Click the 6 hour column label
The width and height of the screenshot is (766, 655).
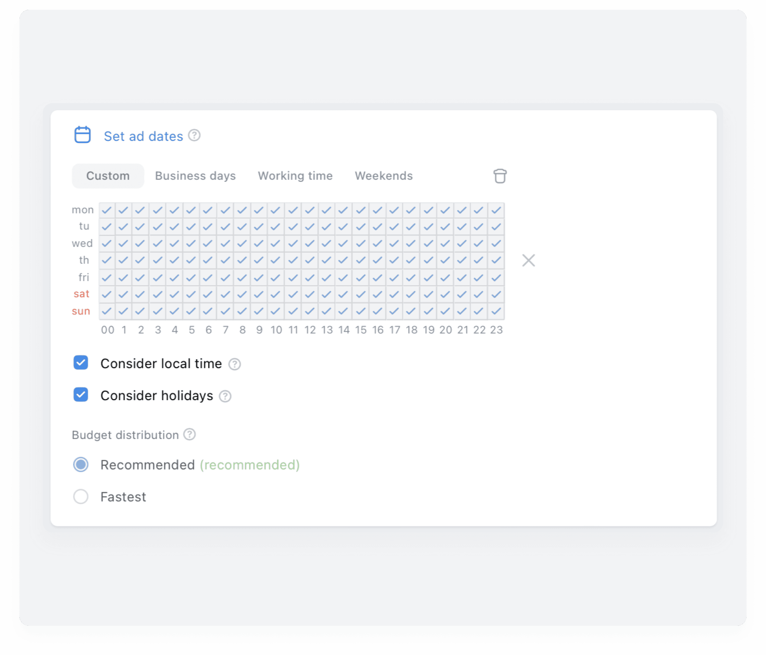[208, 330]
